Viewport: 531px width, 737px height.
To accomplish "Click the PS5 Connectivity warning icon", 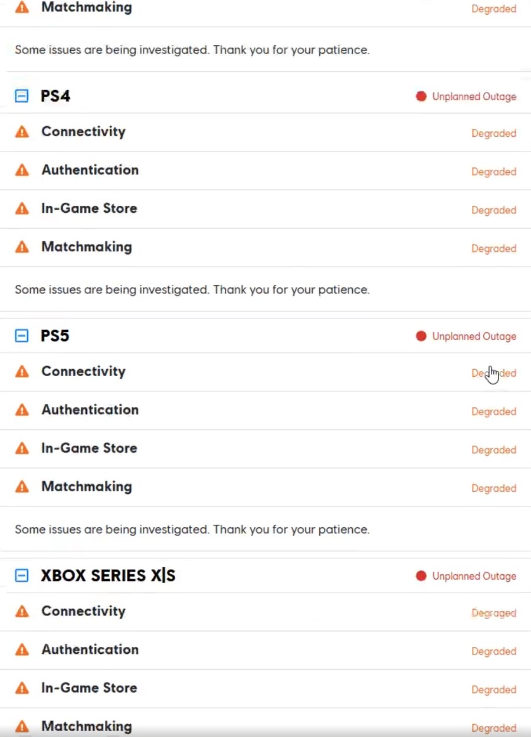I will (22, 372).
